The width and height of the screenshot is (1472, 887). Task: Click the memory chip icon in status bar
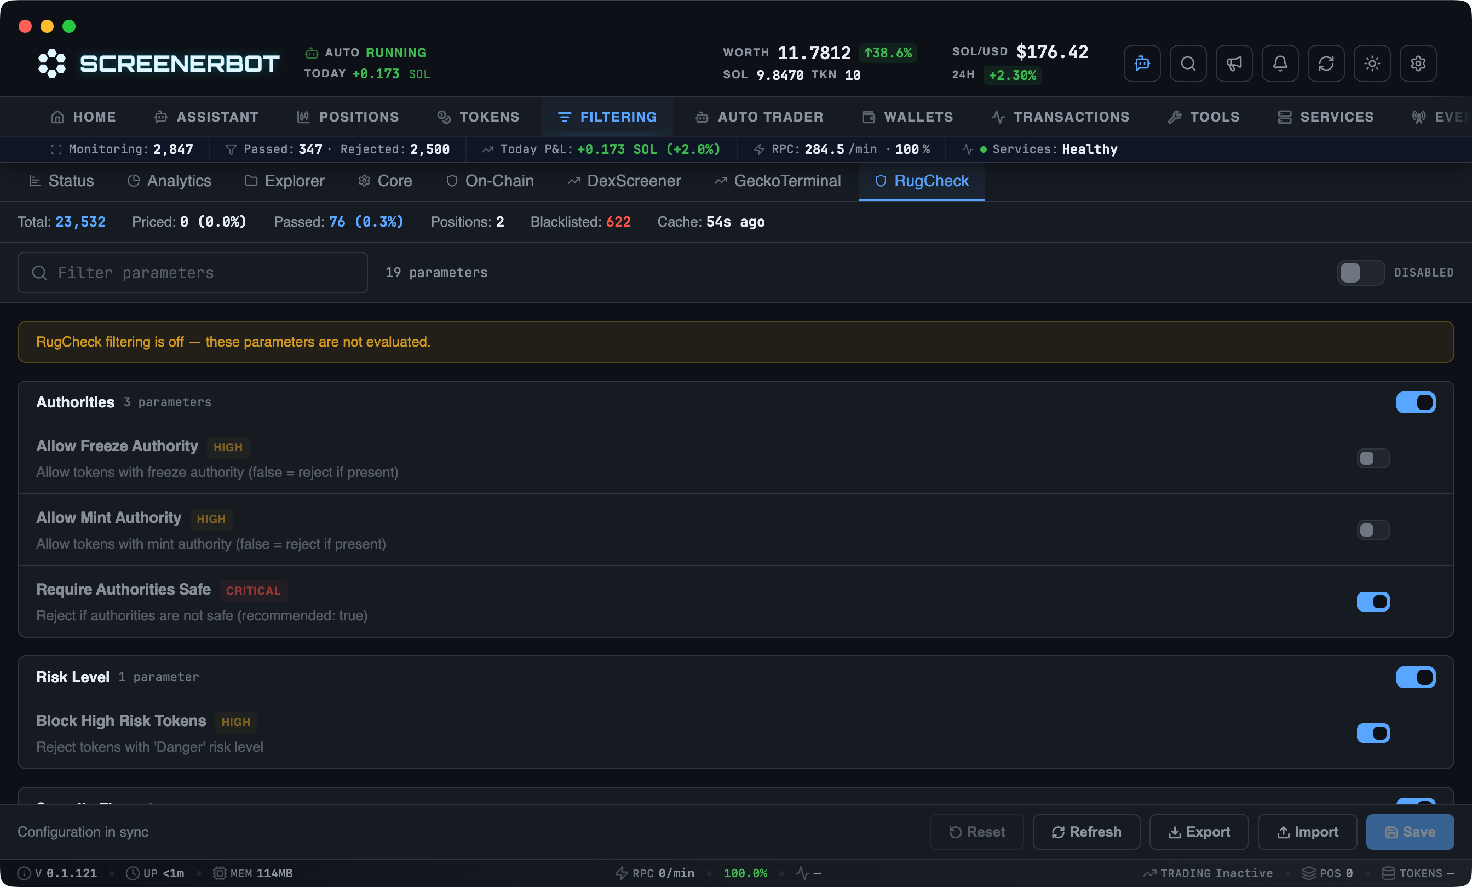click(219, 873)
